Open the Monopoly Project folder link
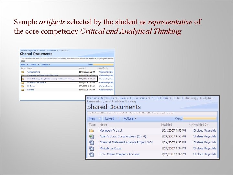This screenshot has height=175, width=233. (x=111, y=131)
